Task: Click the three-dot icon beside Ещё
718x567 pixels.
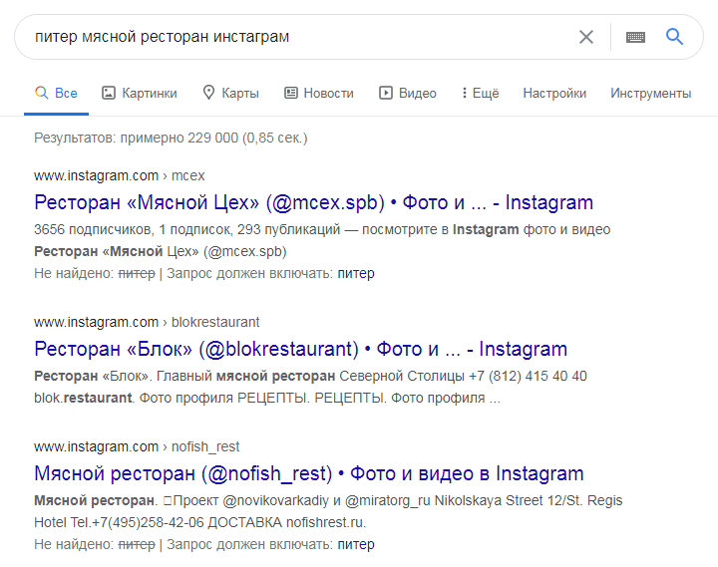Action: pos(465,93)
